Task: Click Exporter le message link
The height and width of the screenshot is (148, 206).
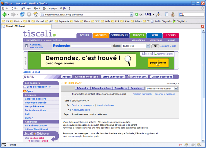Action: pyautogui.click(x=165, y=94)
